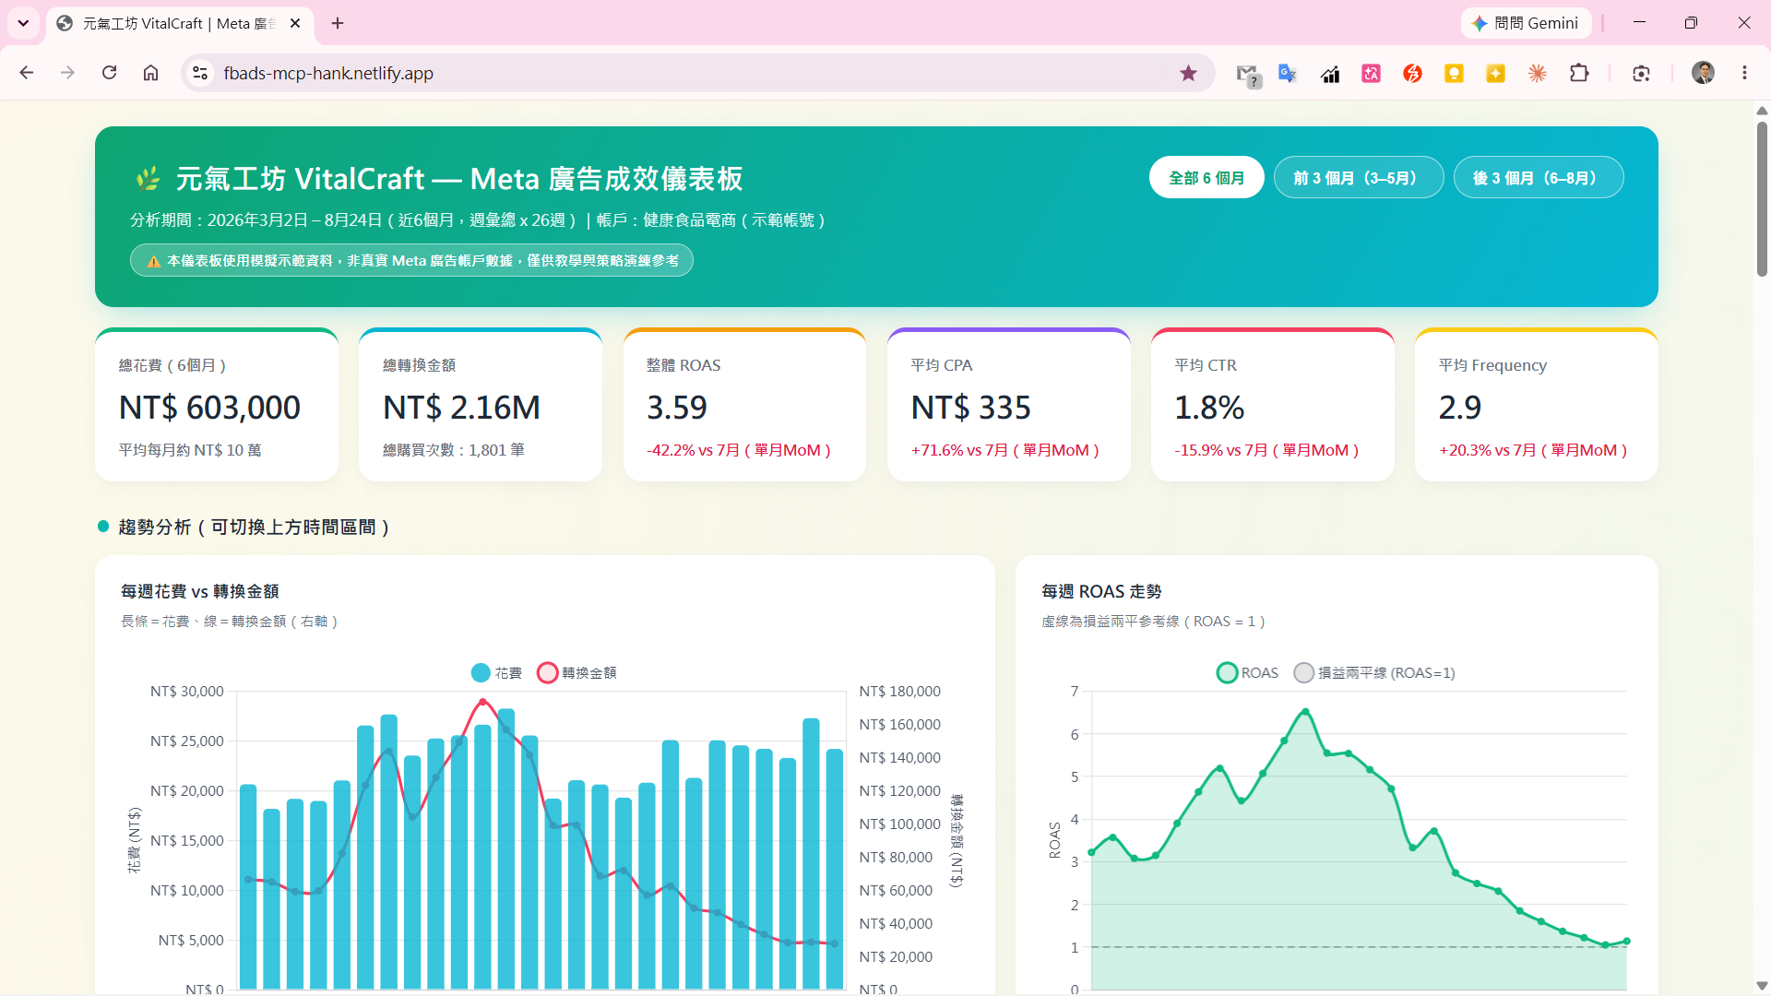Open the orange starburst Claude extension
Image resolution: width=1771 pixels, height=996 pixels.
1538,73
